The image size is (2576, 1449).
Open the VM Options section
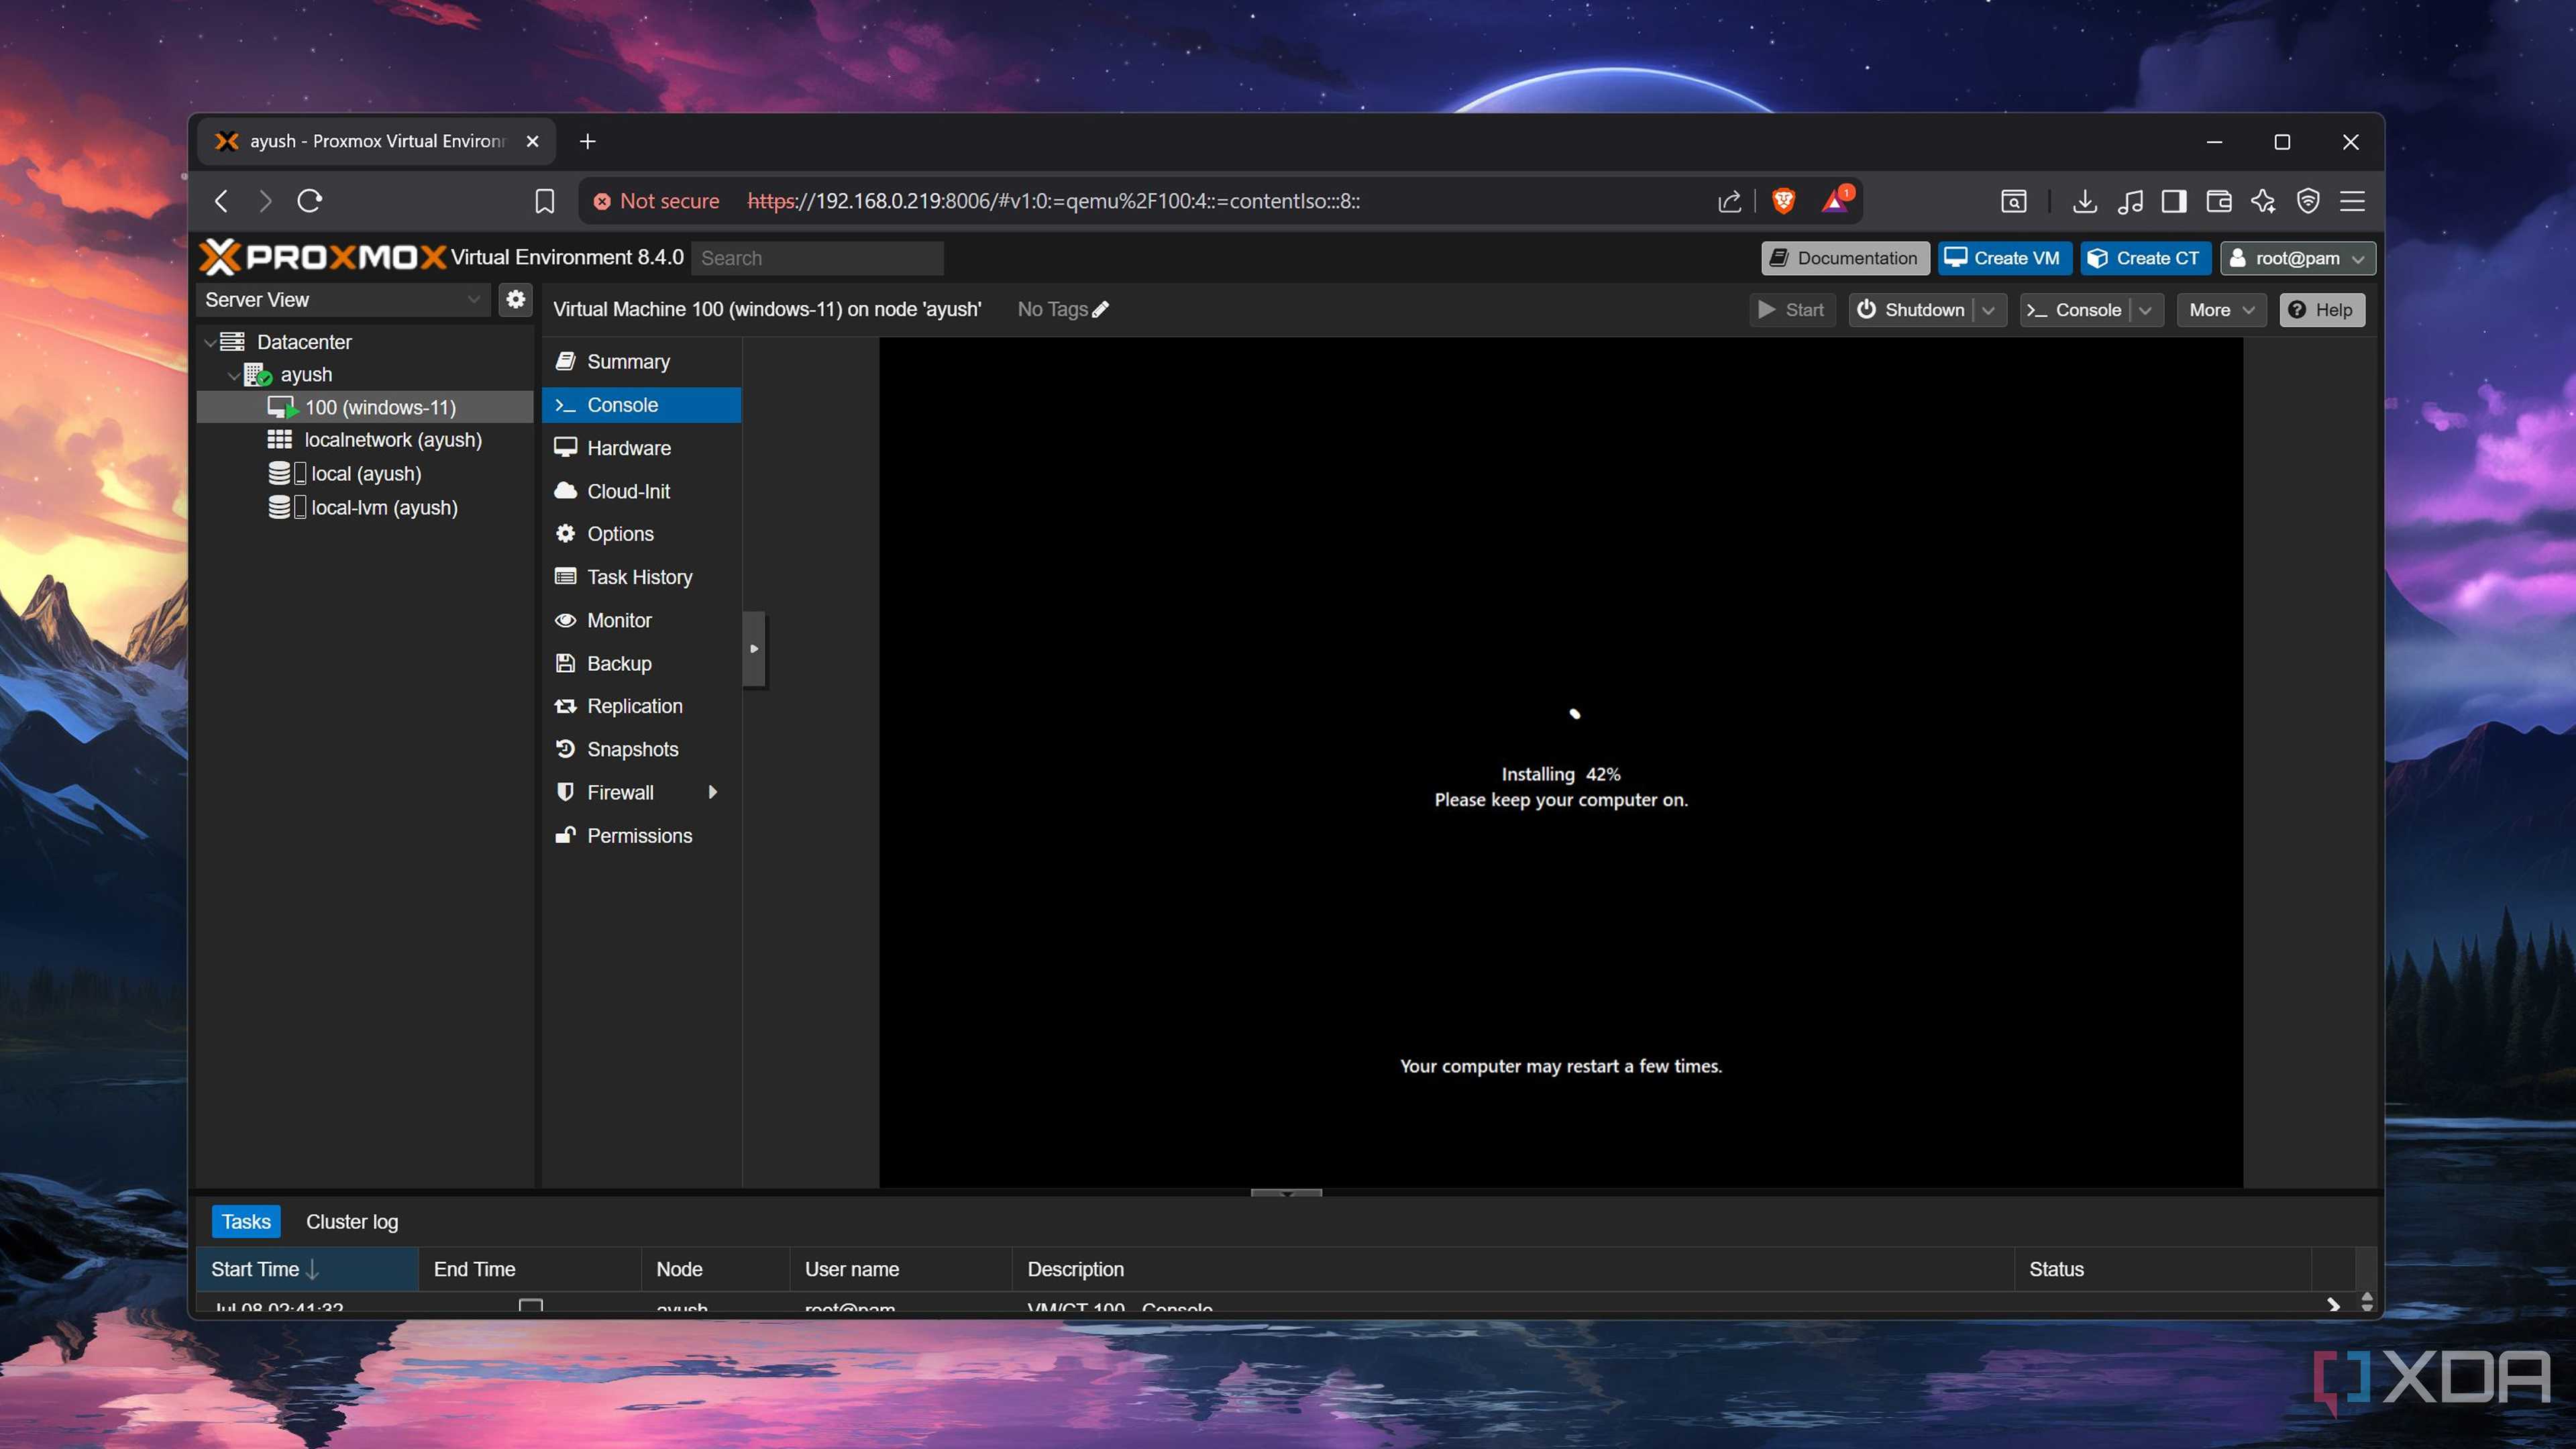point(641,534)
